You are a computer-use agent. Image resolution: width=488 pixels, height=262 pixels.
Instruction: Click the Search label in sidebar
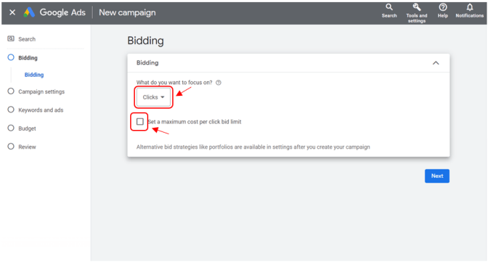[27, 39]
